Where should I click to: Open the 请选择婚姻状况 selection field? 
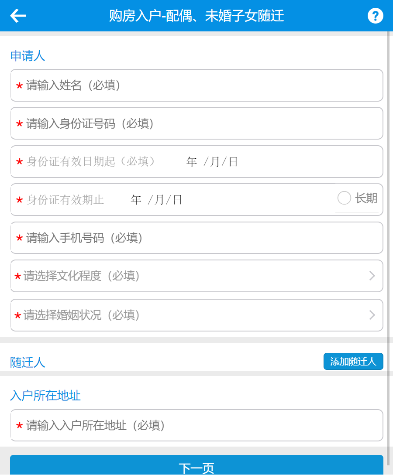pos(188,315)
